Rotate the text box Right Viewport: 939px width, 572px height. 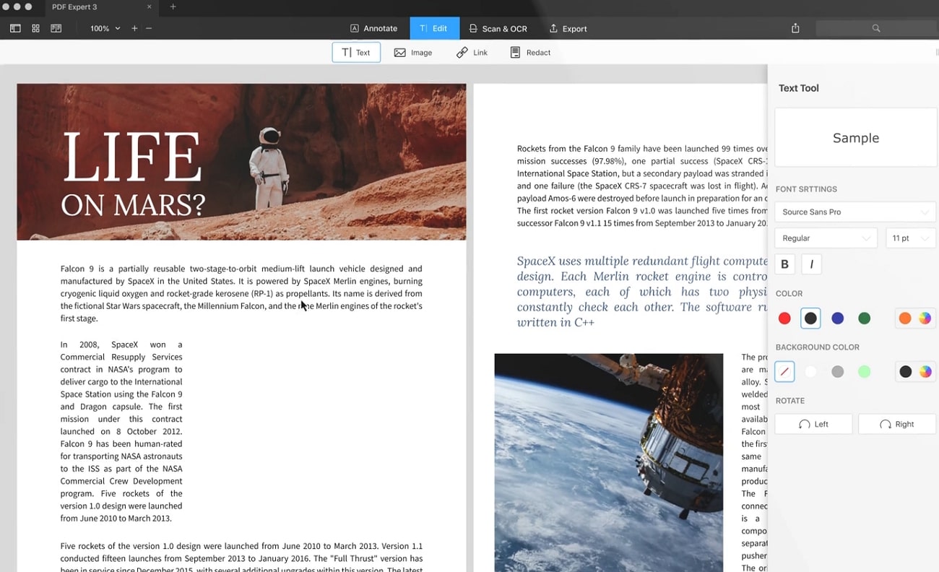pos(897,424)
